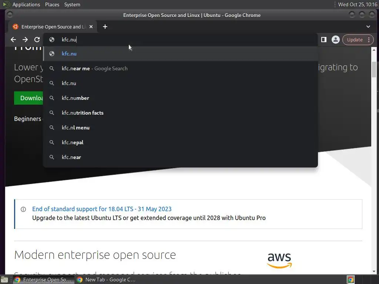Open the Applications menu
This screenshot has height=284, width=379.
(x=26, y=4)
